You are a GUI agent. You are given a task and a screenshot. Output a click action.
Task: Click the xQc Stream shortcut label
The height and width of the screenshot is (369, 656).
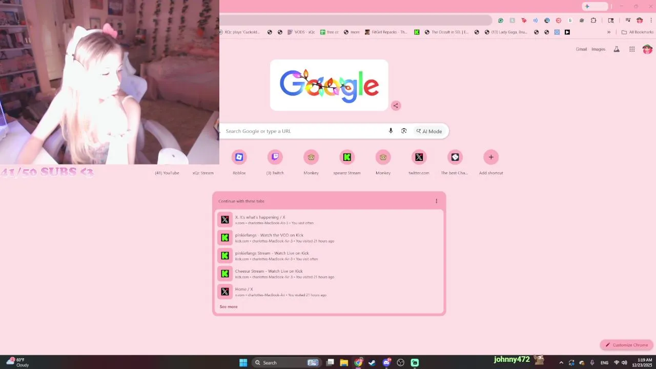(203, 173)
